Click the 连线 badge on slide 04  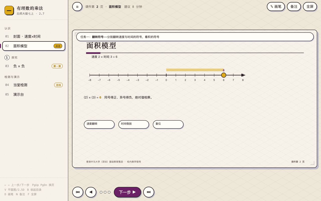[58, 85]
